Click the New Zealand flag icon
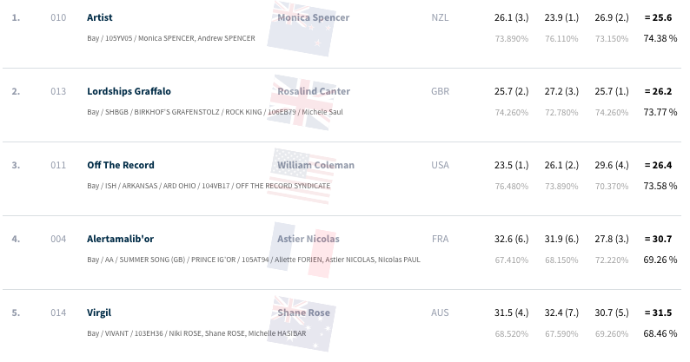Image resolution: width=690 pixels, height=362 pixels. 302,29
